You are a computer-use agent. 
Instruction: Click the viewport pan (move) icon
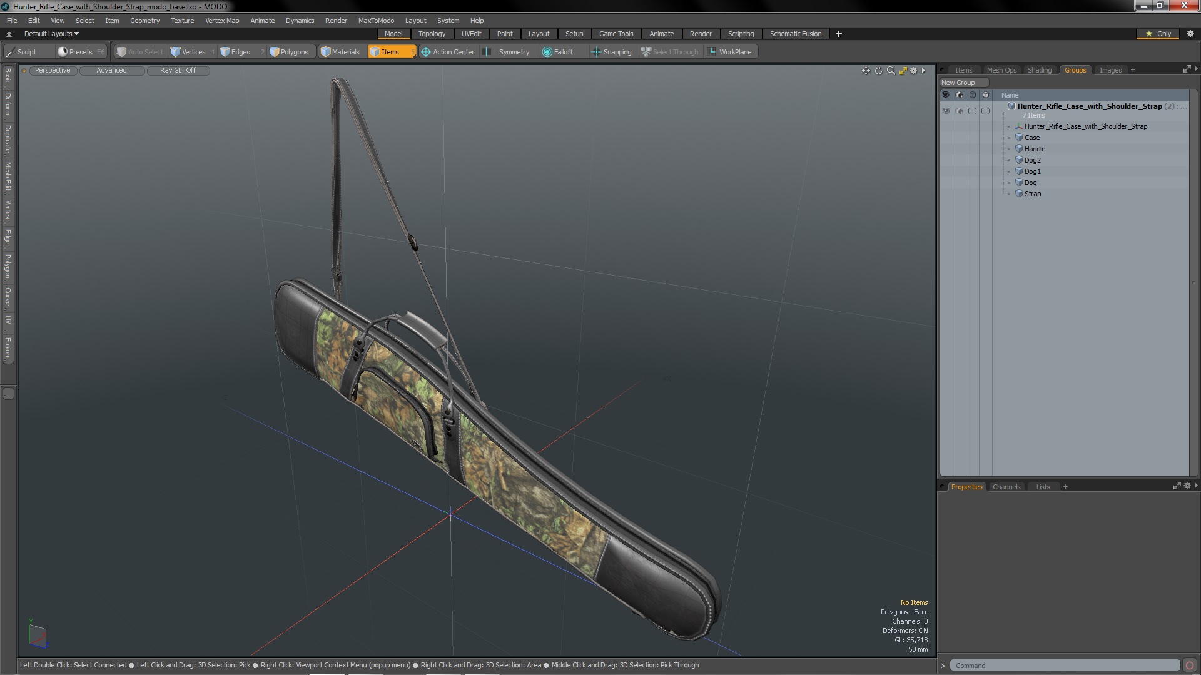point(866,71)
